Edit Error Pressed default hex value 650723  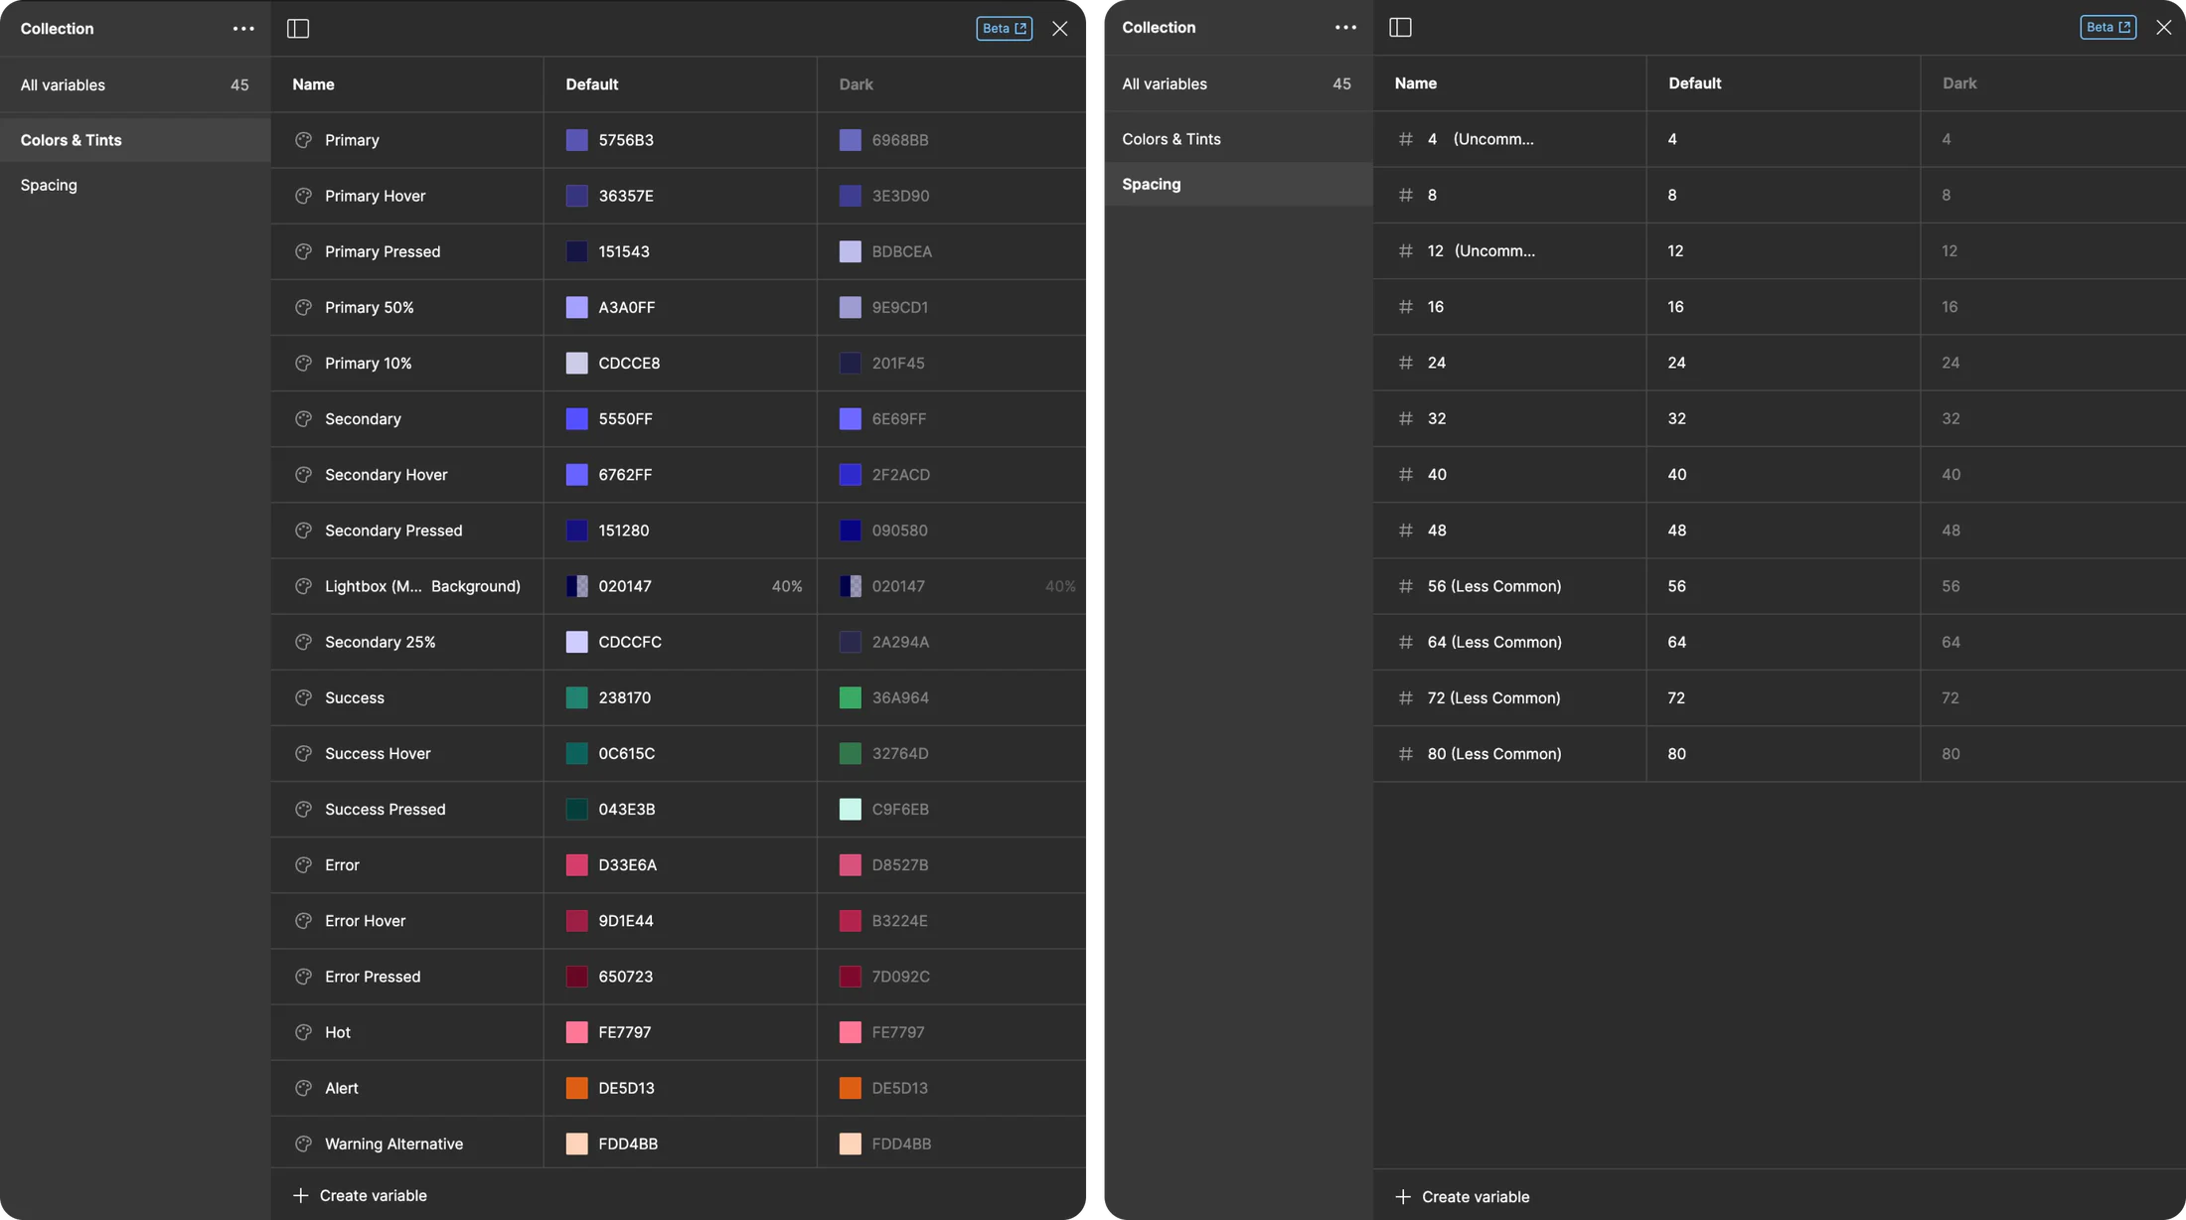tap(626, 977)
